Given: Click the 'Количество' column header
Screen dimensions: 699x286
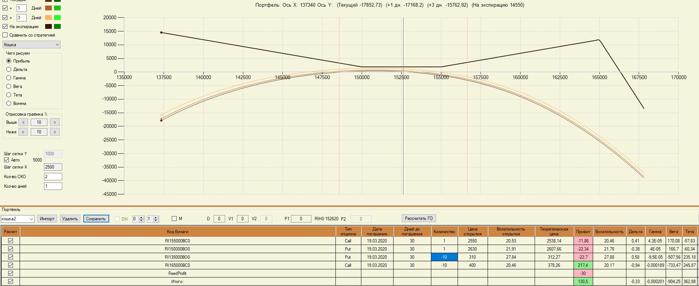Looking at the screenshot, I should tap(444, 232).
